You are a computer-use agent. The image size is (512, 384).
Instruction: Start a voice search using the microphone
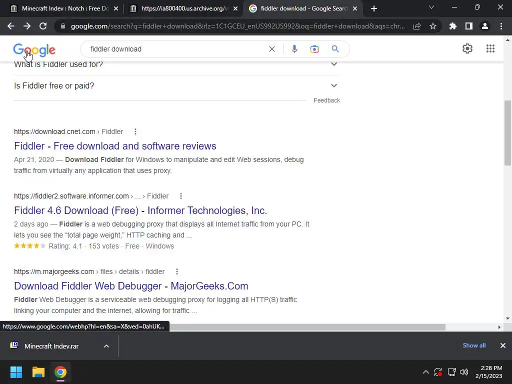294,49
